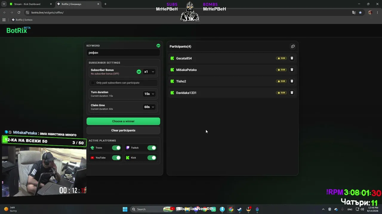Click the participant name Mi6akaPetaka

(x=186, y=70)
